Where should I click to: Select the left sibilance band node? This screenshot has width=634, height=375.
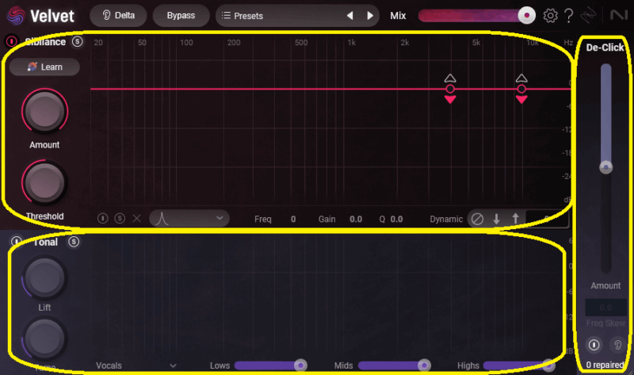(x=450, y=89)
